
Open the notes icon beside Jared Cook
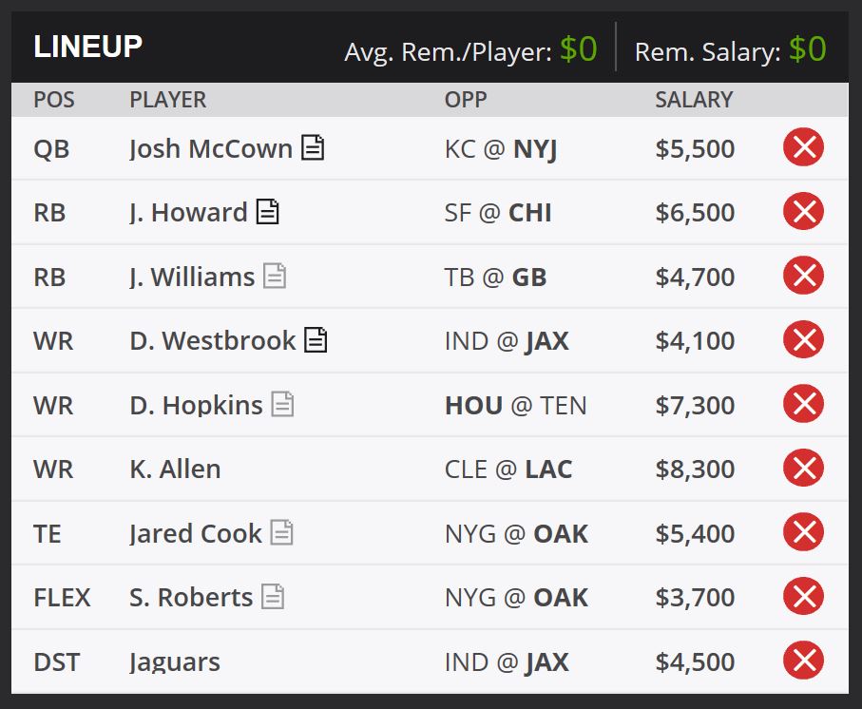tap(282, 532)
